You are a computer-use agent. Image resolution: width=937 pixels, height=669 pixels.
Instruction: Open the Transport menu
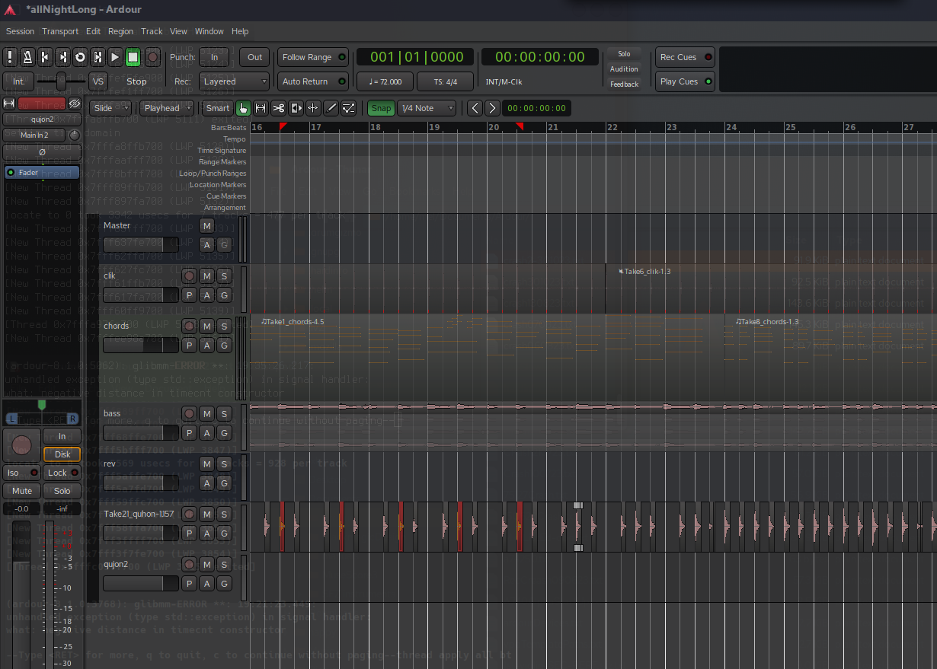pos(60,31)
